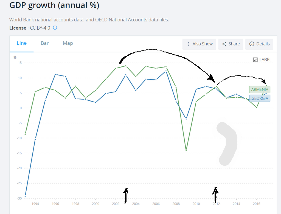Click Armenia's 2003 peak data point
This screenshot has width=281, height=214.
pos(126,66)
